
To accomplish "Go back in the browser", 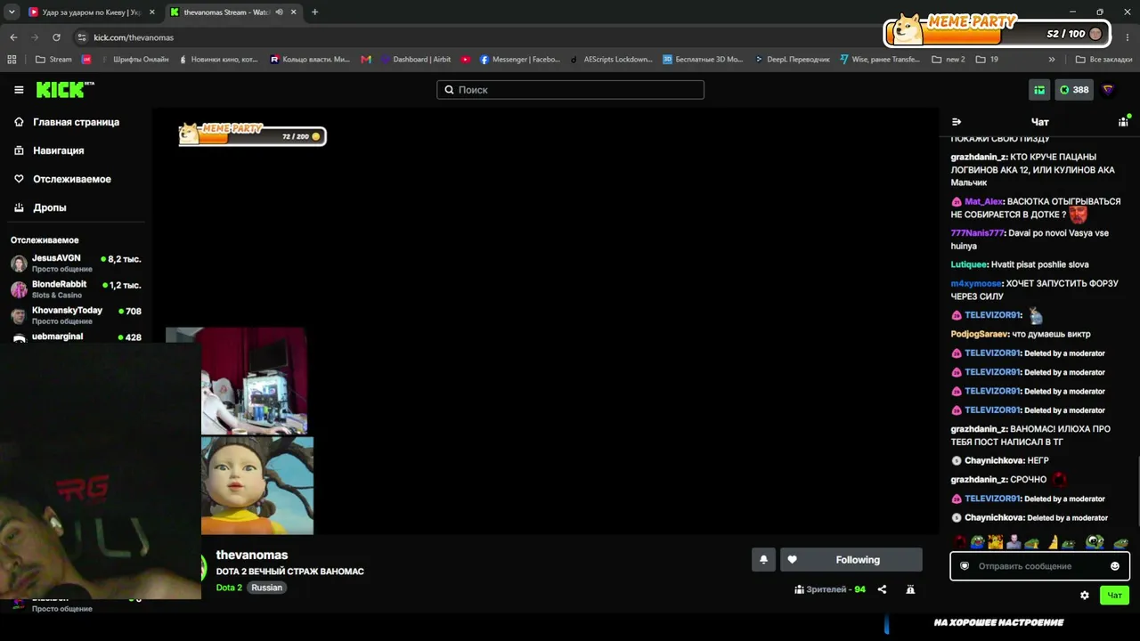I will point(13,37).
